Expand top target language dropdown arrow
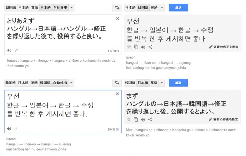246x156 pixels. coord(162,7)
